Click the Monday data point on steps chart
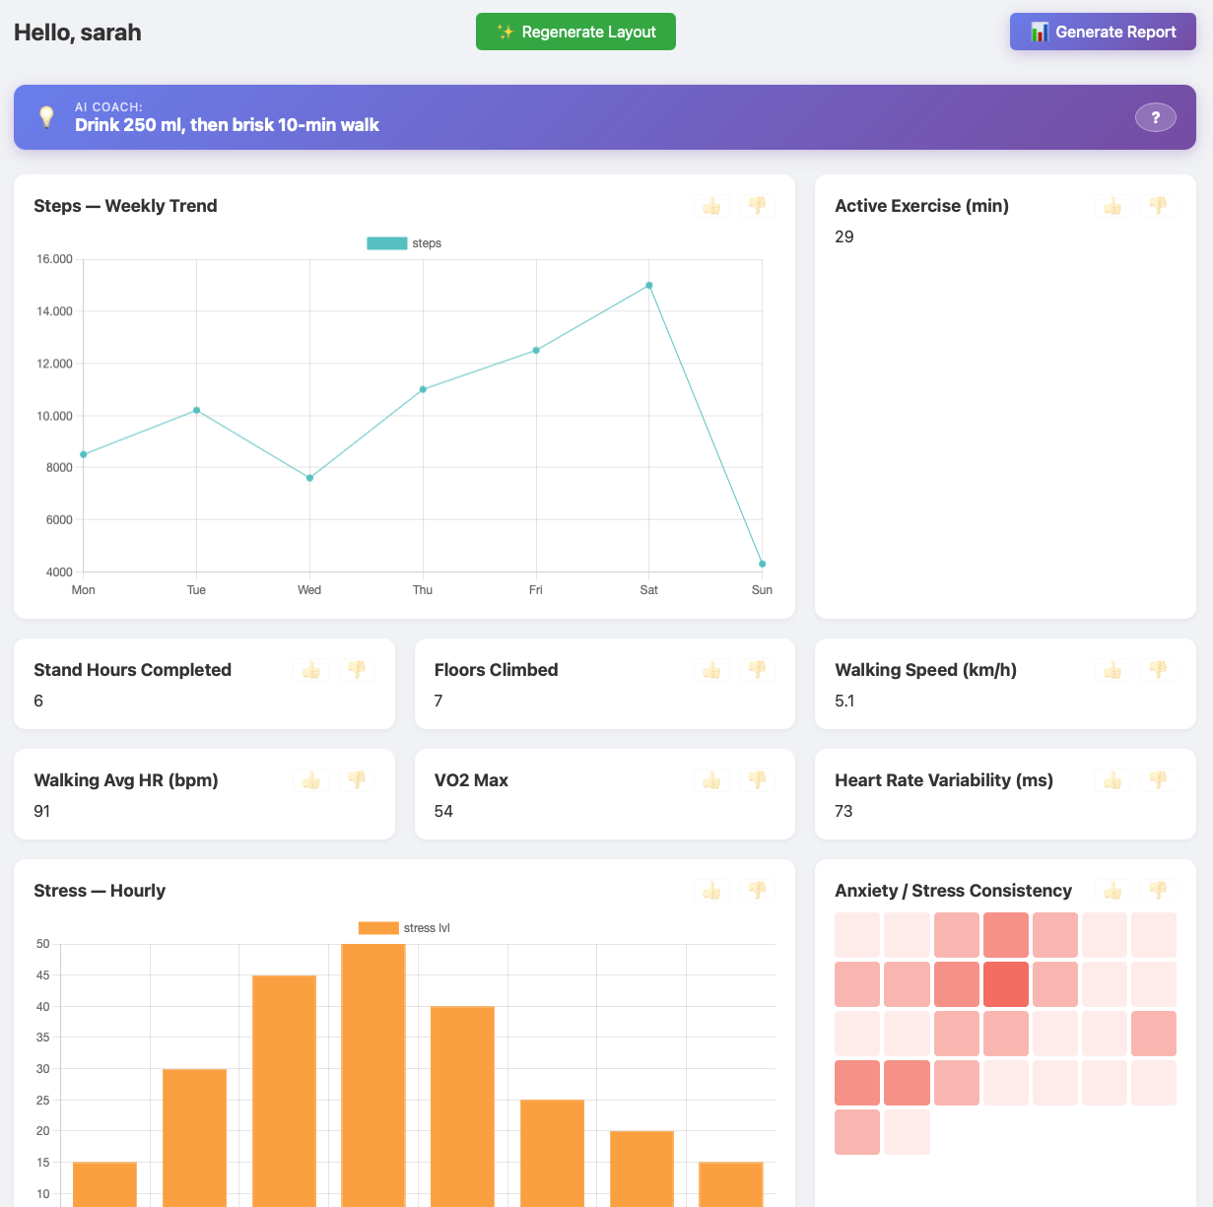Viewport: 1213px width, 1207px height. (x=84, y=454)
